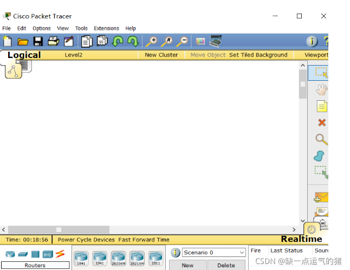Select the Hubs device category icon

[35, 254]
